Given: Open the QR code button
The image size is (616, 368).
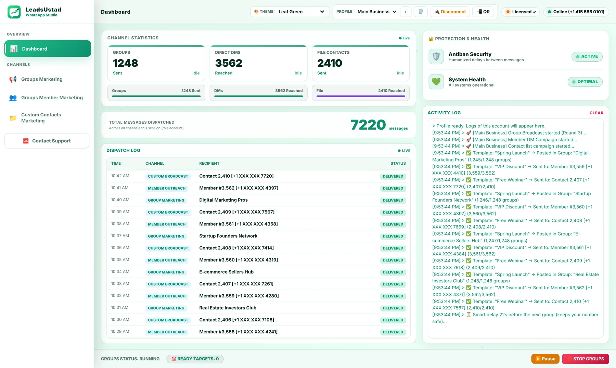Looking at the screenshot, I should pyautogui.click(x=483, y=12).
